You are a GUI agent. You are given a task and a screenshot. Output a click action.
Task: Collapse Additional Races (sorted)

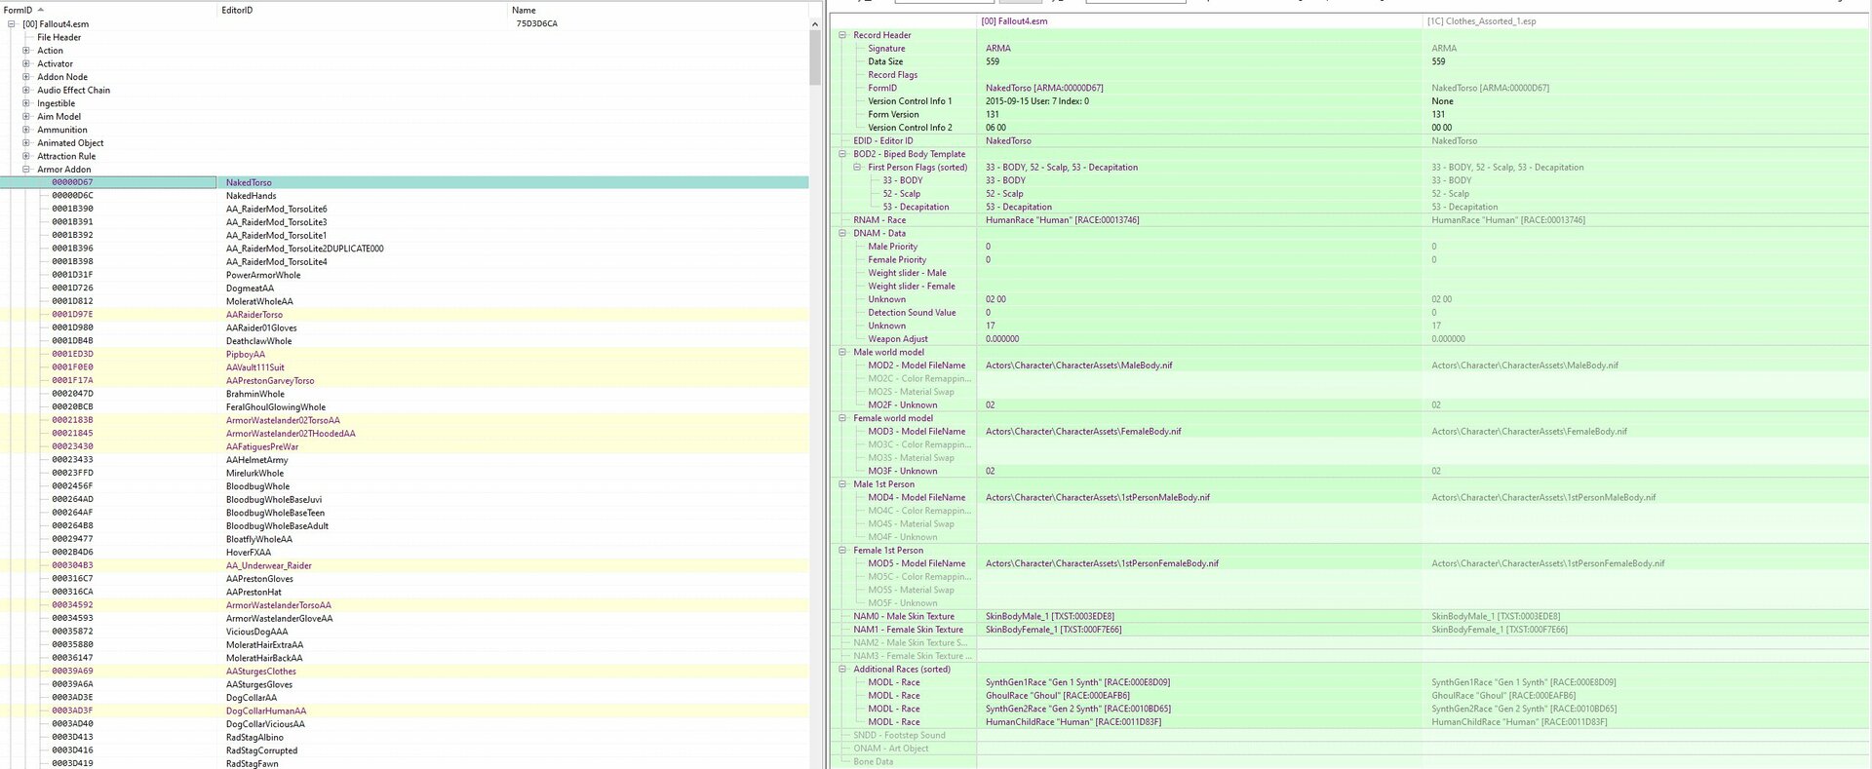(842, 670)
